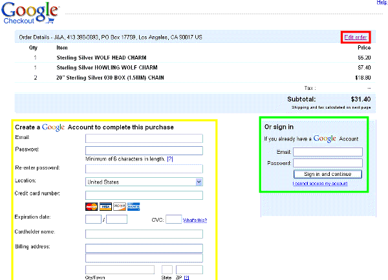Click the 'Item' column header

point(62,48)
